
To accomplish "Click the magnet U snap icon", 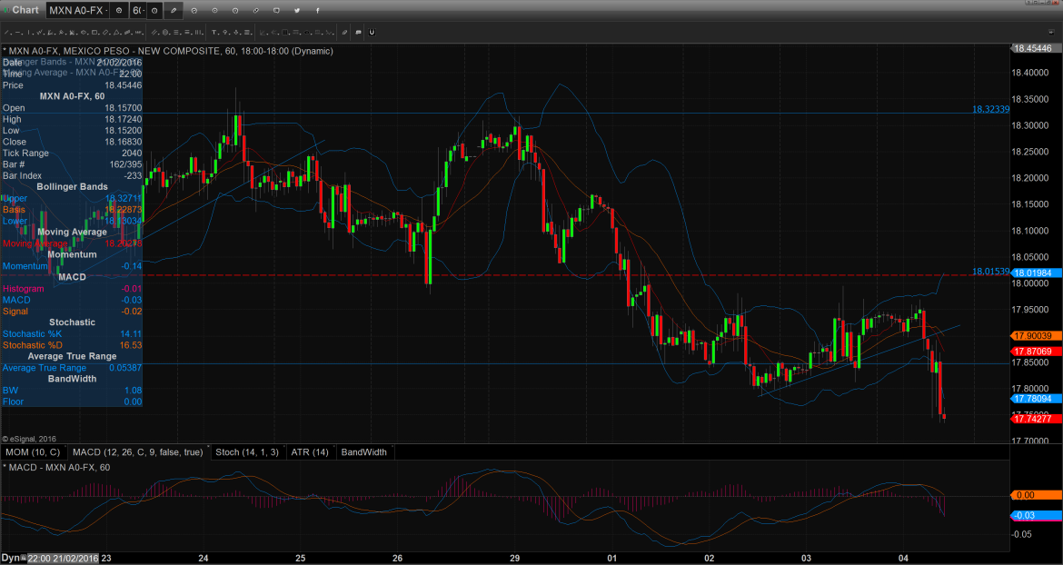I will pos(372,32).
